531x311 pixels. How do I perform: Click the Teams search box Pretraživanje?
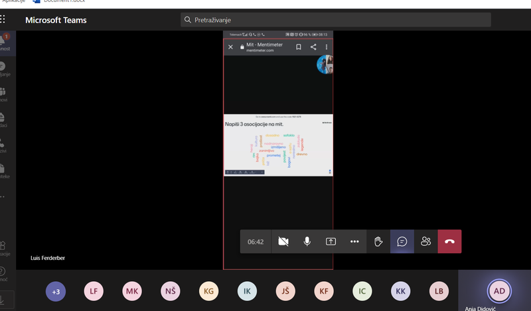[x=336, y=20]
